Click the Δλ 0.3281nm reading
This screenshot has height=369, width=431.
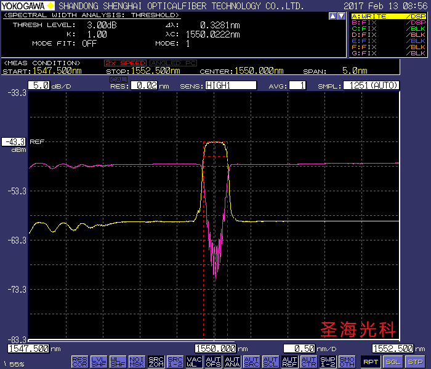coord(220,25)
